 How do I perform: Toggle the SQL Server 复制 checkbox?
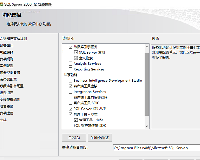(x=76, y=52)
